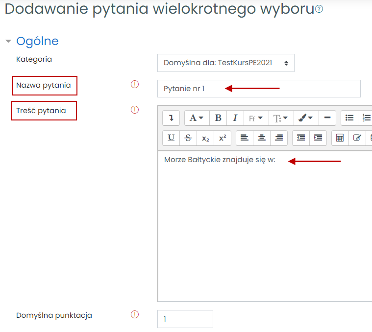Viewport: 372px width, 332px height.
Task: Click the Nazwa pytania input field
Action: [x=259, y=89]
